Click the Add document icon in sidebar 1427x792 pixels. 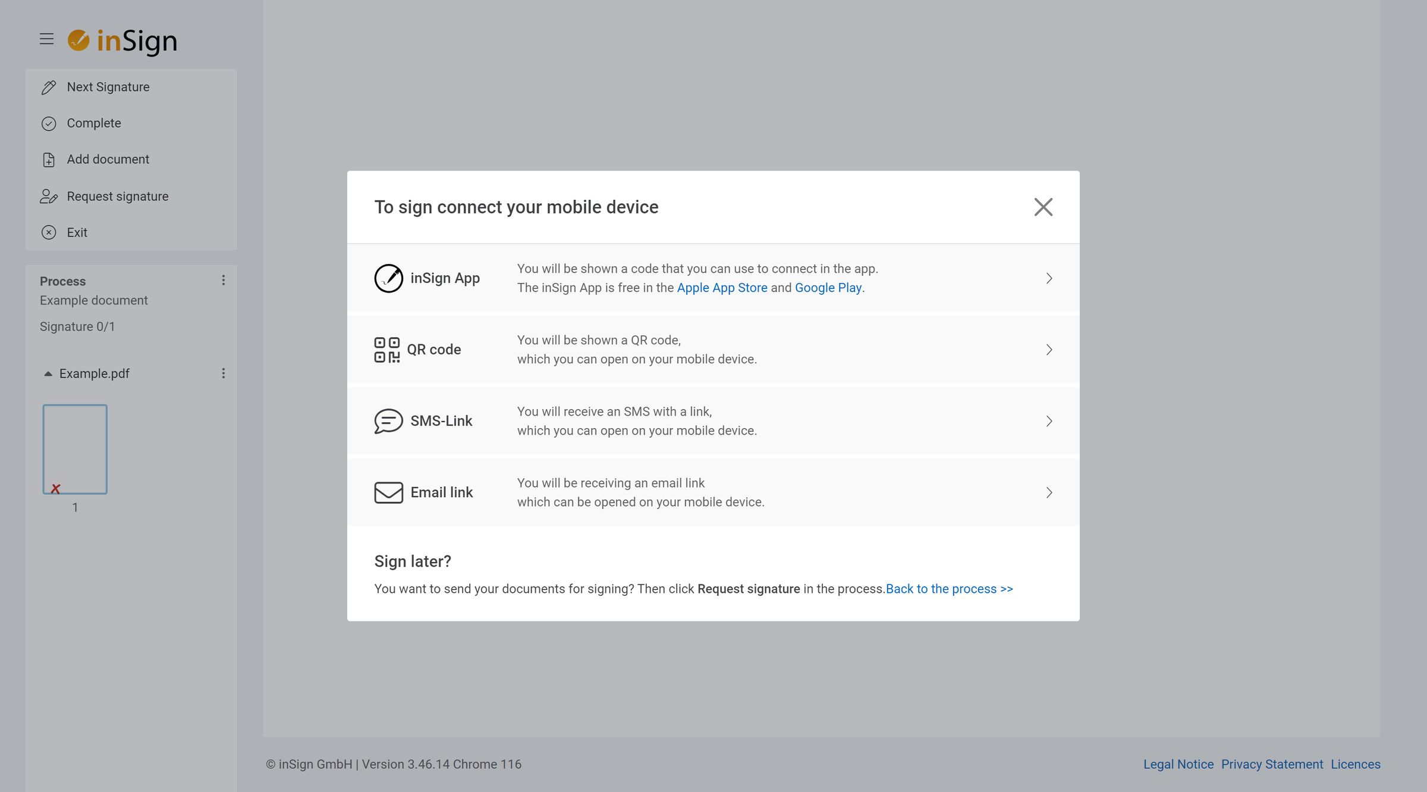(x=48, y=159)
